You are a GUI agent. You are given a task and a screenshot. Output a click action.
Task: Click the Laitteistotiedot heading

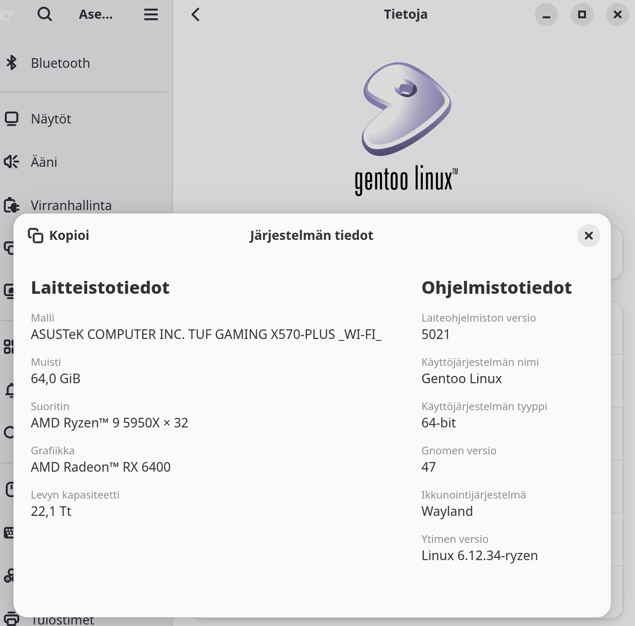[100, 288]
